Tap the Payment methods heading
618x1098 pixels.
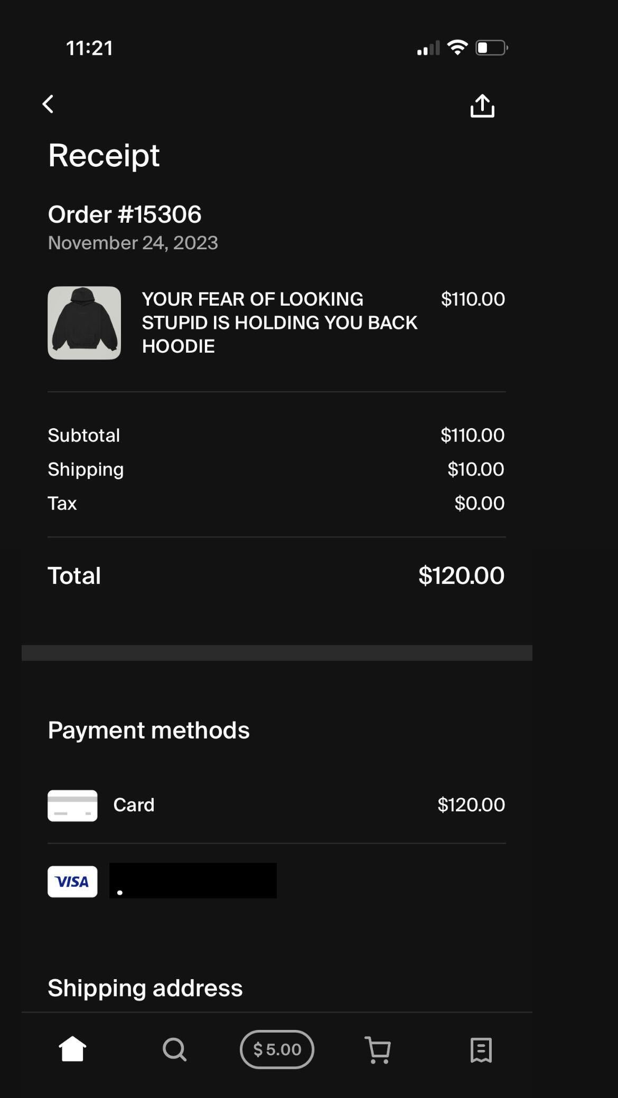click(148, 730)
